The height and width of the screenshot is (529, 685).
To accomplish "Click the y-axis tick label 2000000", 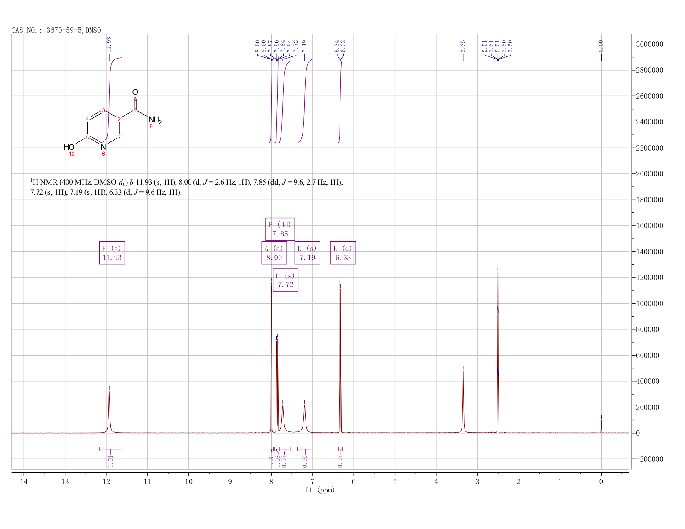I will [649, 174].
